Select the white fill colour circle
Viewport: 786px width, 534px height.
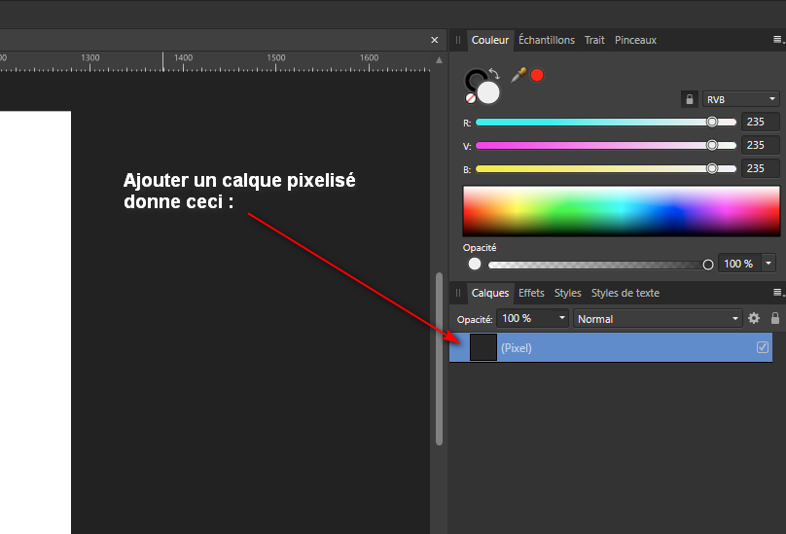tap(488, 92)
